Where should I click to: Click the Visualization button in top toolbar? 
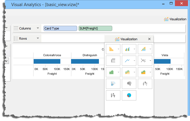tap(175, 19)
